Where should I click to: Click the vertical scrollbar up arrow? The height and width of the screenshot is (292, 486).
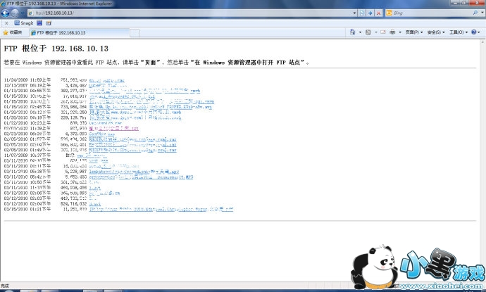coord(483,42)
